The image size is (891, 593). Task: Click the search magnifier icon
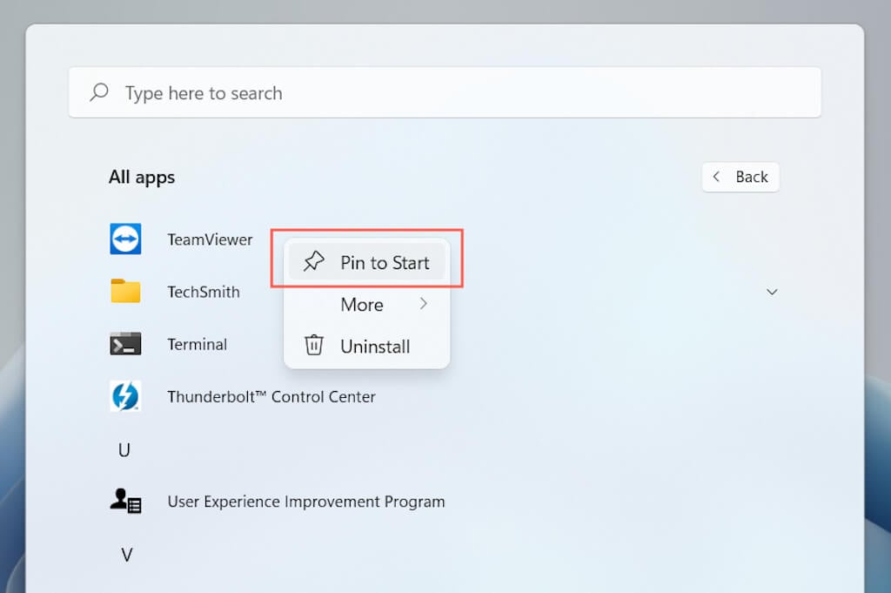(x=99, y=92)
